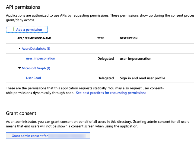
Task: Click the Add a permission button text
Action: tap(29, 30)
